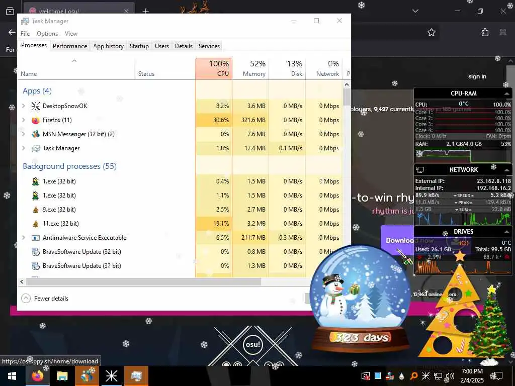This screenshot has height=386, width=515.
Task: Select the first BraveSoftware Update 0.8 MB row
Action: 180,252
